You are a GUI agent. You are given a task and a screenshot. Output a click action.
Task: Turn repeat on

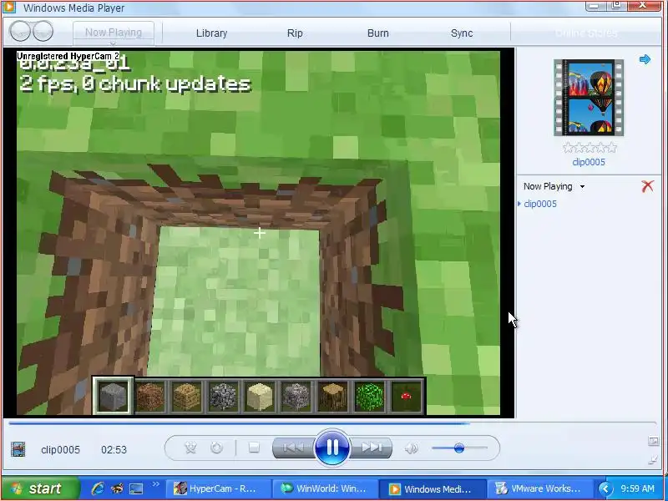tap(216, 448)
